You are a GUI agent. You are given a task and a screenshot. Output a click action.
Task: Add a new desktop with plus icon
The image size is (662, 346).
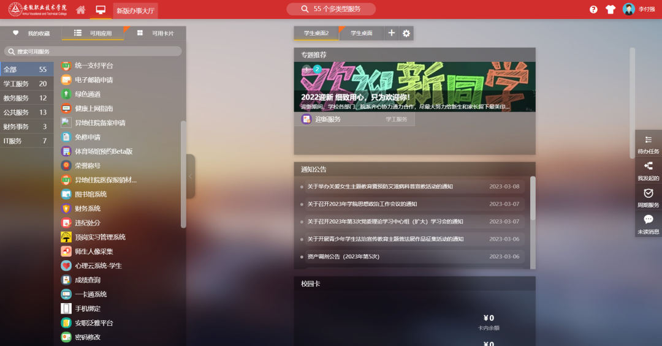pos(391,33)
